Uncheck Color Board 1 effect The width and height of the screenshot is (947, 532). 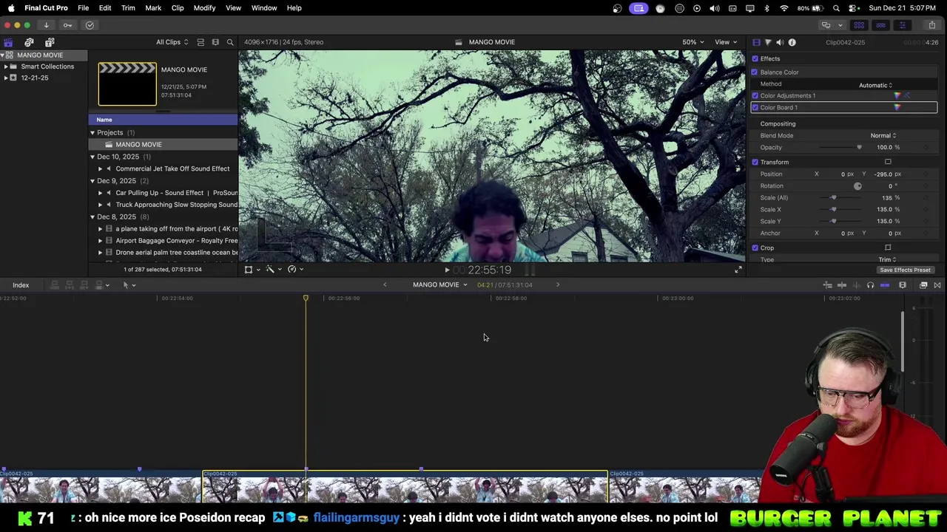[755, 107]
